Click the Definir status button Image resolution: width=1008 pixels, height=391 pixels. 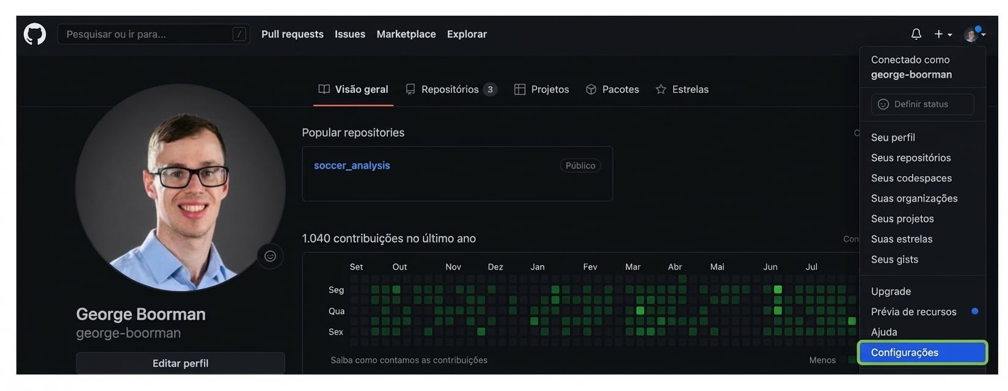coord(922,104)
